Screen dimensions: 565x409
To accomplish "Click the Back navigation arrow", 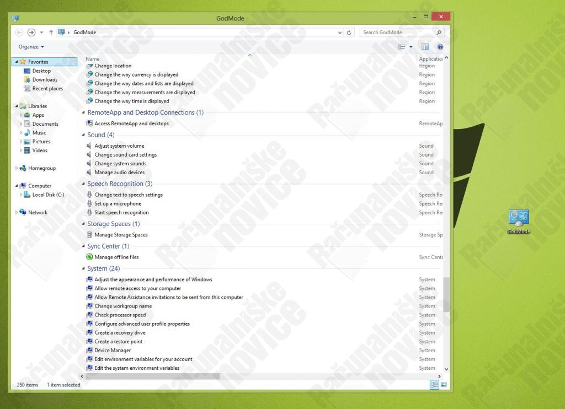I will (19, 33).
